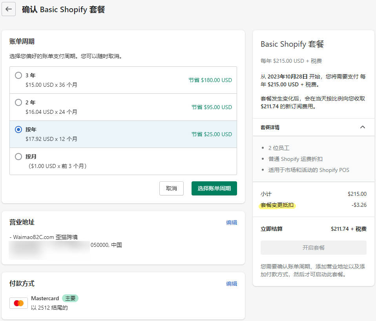Click the Mastercard logo icon
The height and width of the screenshot is (321, 376).
tap(19, 303)
